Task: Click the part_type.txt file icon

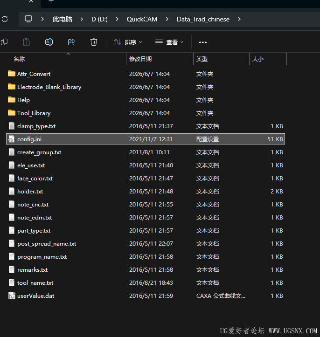Action: (12, 230)
